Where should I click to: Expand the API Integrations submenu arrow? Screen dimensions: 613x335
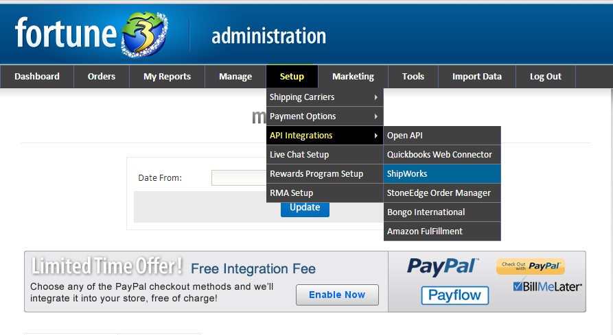pyautogui.click(x=375, y=136)
